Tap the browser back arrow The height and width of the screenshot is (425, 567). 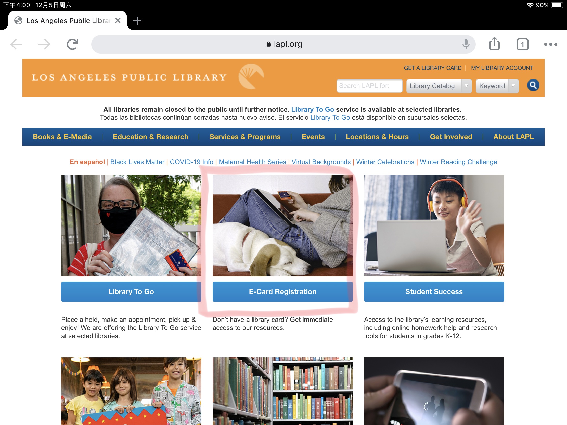(16, 44)
